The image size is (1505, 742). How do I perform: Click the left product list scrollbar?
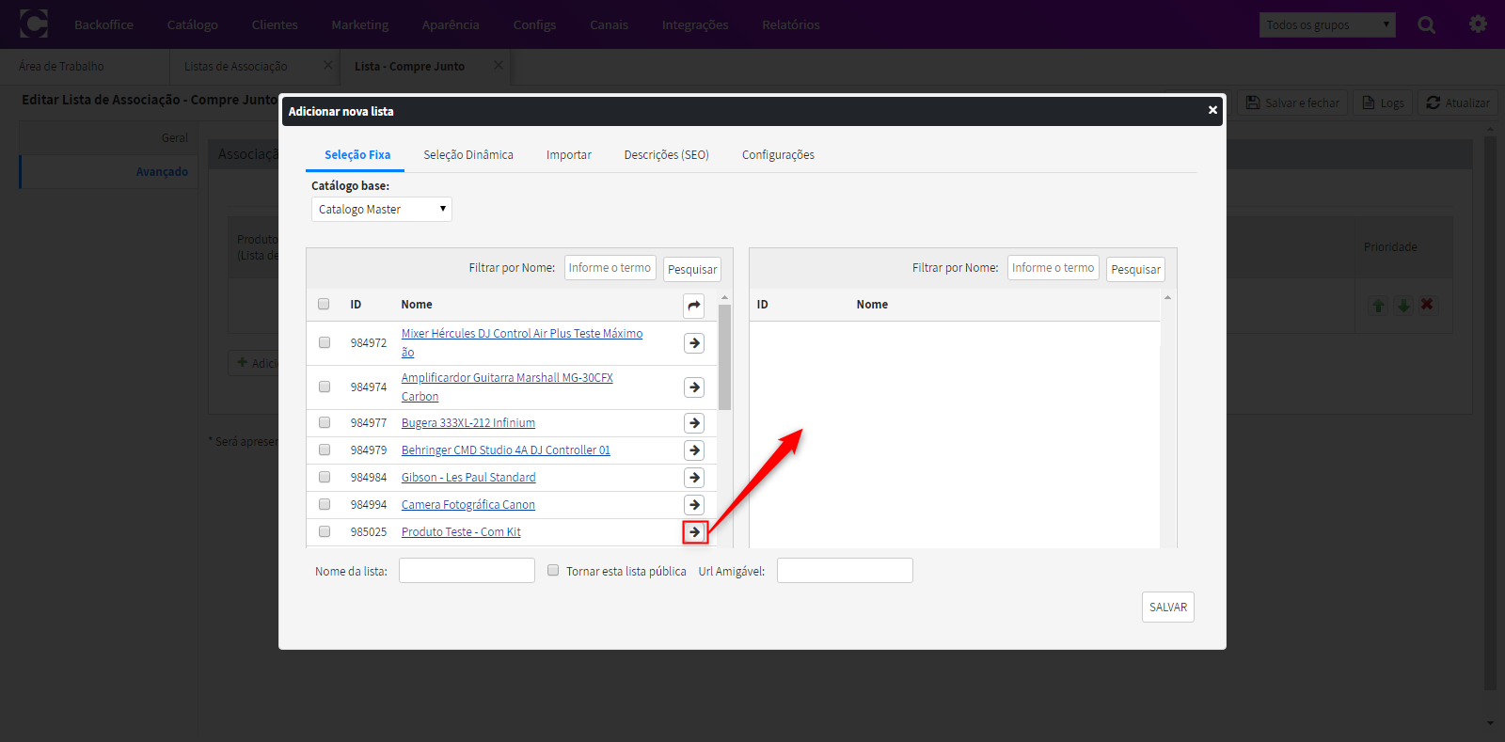point(724,357)
